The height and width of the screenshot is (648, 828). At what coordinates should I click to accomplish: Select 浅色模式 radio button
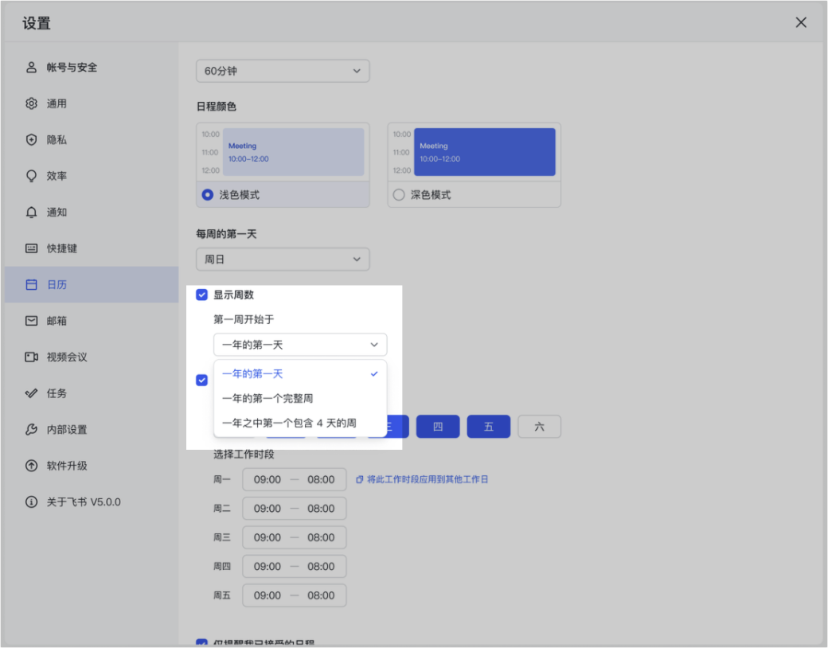(208, 195)
